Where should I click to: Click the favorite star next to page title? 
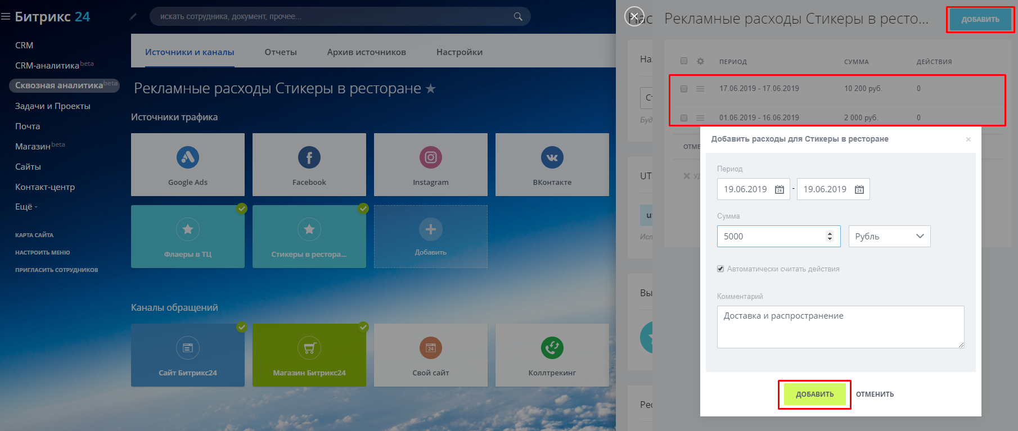[x=431, y=88]
